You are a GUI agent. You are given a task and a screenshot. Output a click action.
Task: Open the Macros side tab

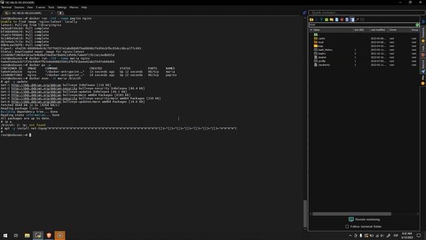pos(423,66)
